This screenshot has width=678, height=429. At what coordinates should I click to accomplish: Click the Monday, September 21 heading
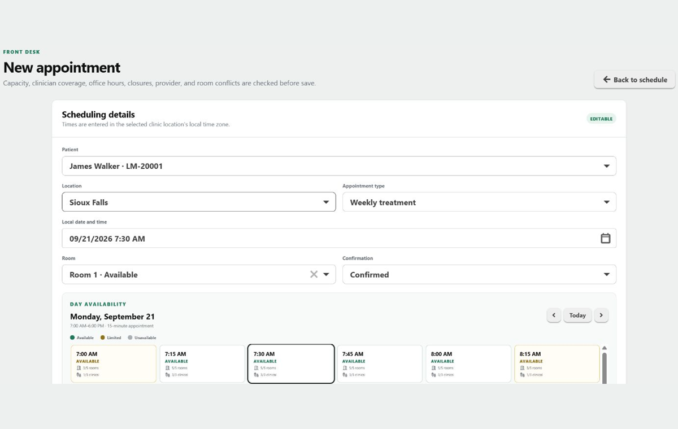[x=112, y=317]
